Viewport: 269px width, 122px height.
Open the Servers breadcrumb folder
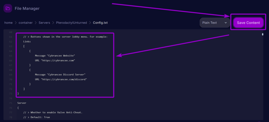[44, 23]
